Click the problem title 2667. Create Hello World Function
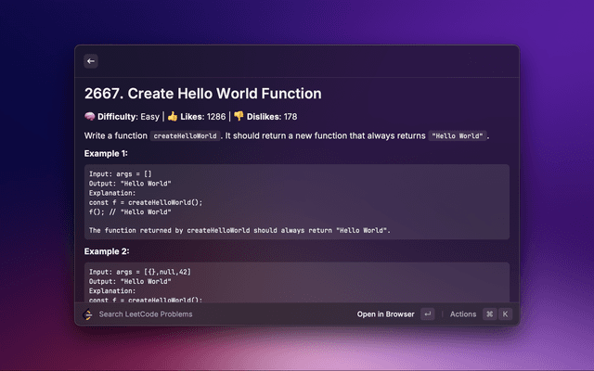The height and width of the screenshot is (371, 594). click(202, 94)
